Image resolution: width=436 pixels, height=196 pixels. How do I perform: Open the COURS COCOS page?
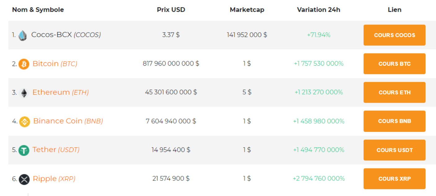(394, 35)
